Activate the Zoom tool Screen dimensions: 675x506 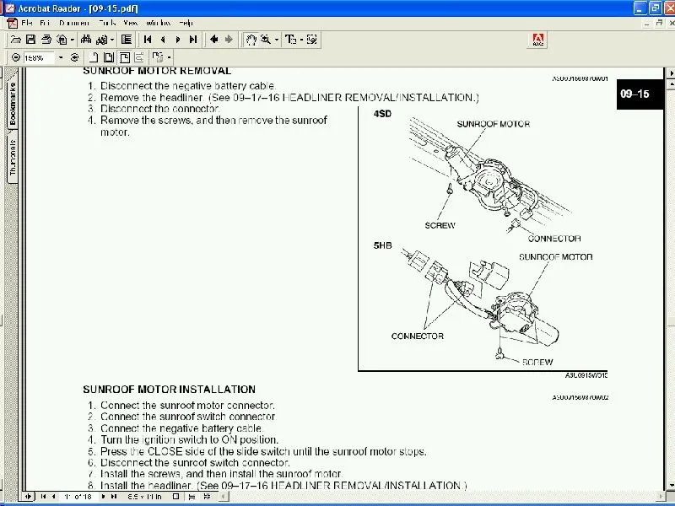[263, 39]
